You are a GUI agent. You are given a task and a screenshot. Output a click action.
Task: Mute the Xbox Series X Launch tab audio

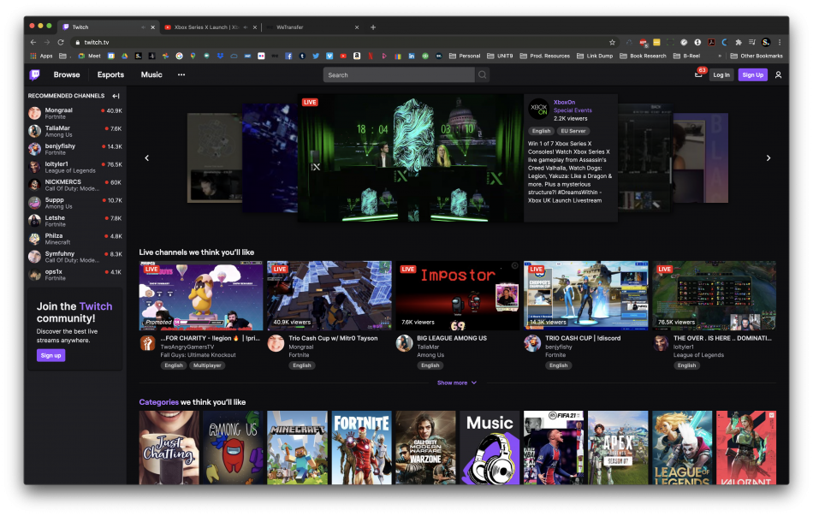click(x=246, y=27)
